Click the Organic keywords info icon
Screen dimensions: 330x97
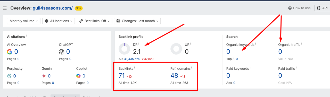(255, 44)
